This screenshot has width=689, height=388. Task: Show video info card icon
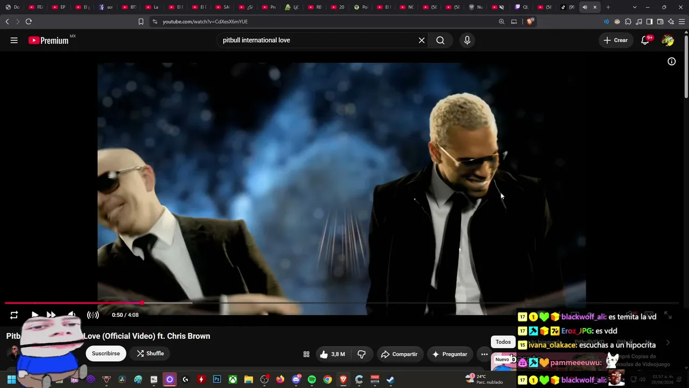click(x=672, y=61)
